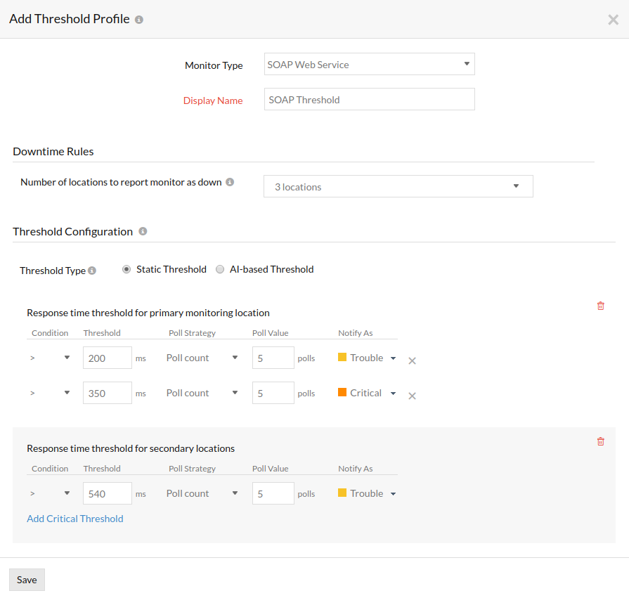
Task: Click the Save button
Action: click(27, 580)
